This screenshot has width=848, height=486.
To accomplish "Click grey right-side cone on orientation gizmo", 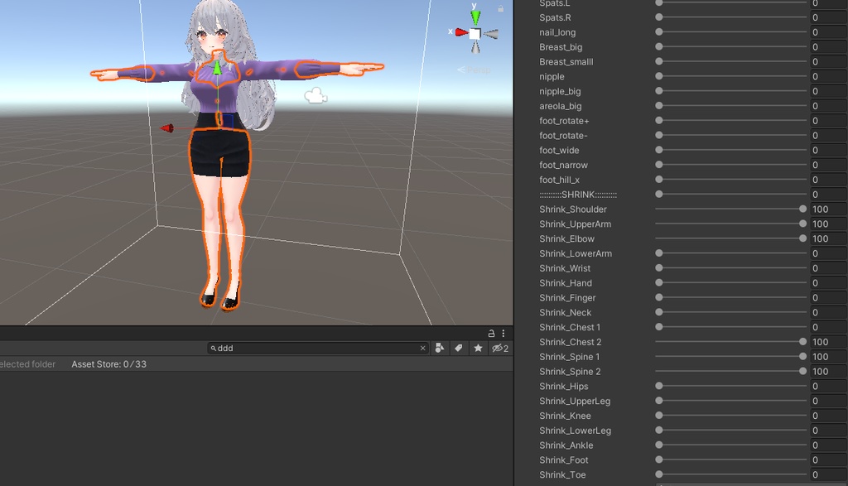I will (x=491, y=34).
